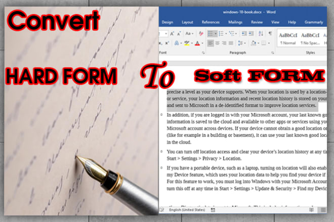This screenshot has width=334, height=222.
Task: Open the font size dropdown arrow
Action: click(166, 34)
